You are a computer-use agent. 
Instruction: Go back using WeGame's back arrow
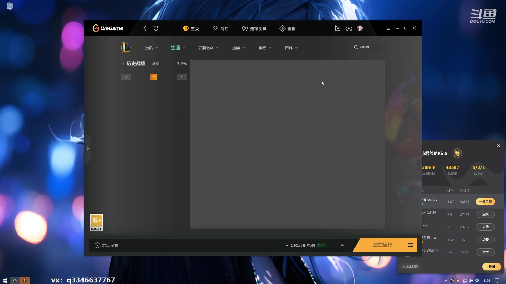tap(145, 28)
